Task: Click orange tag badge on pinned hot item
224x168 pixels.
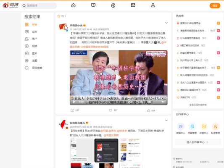Action: (x=218, y=23)
